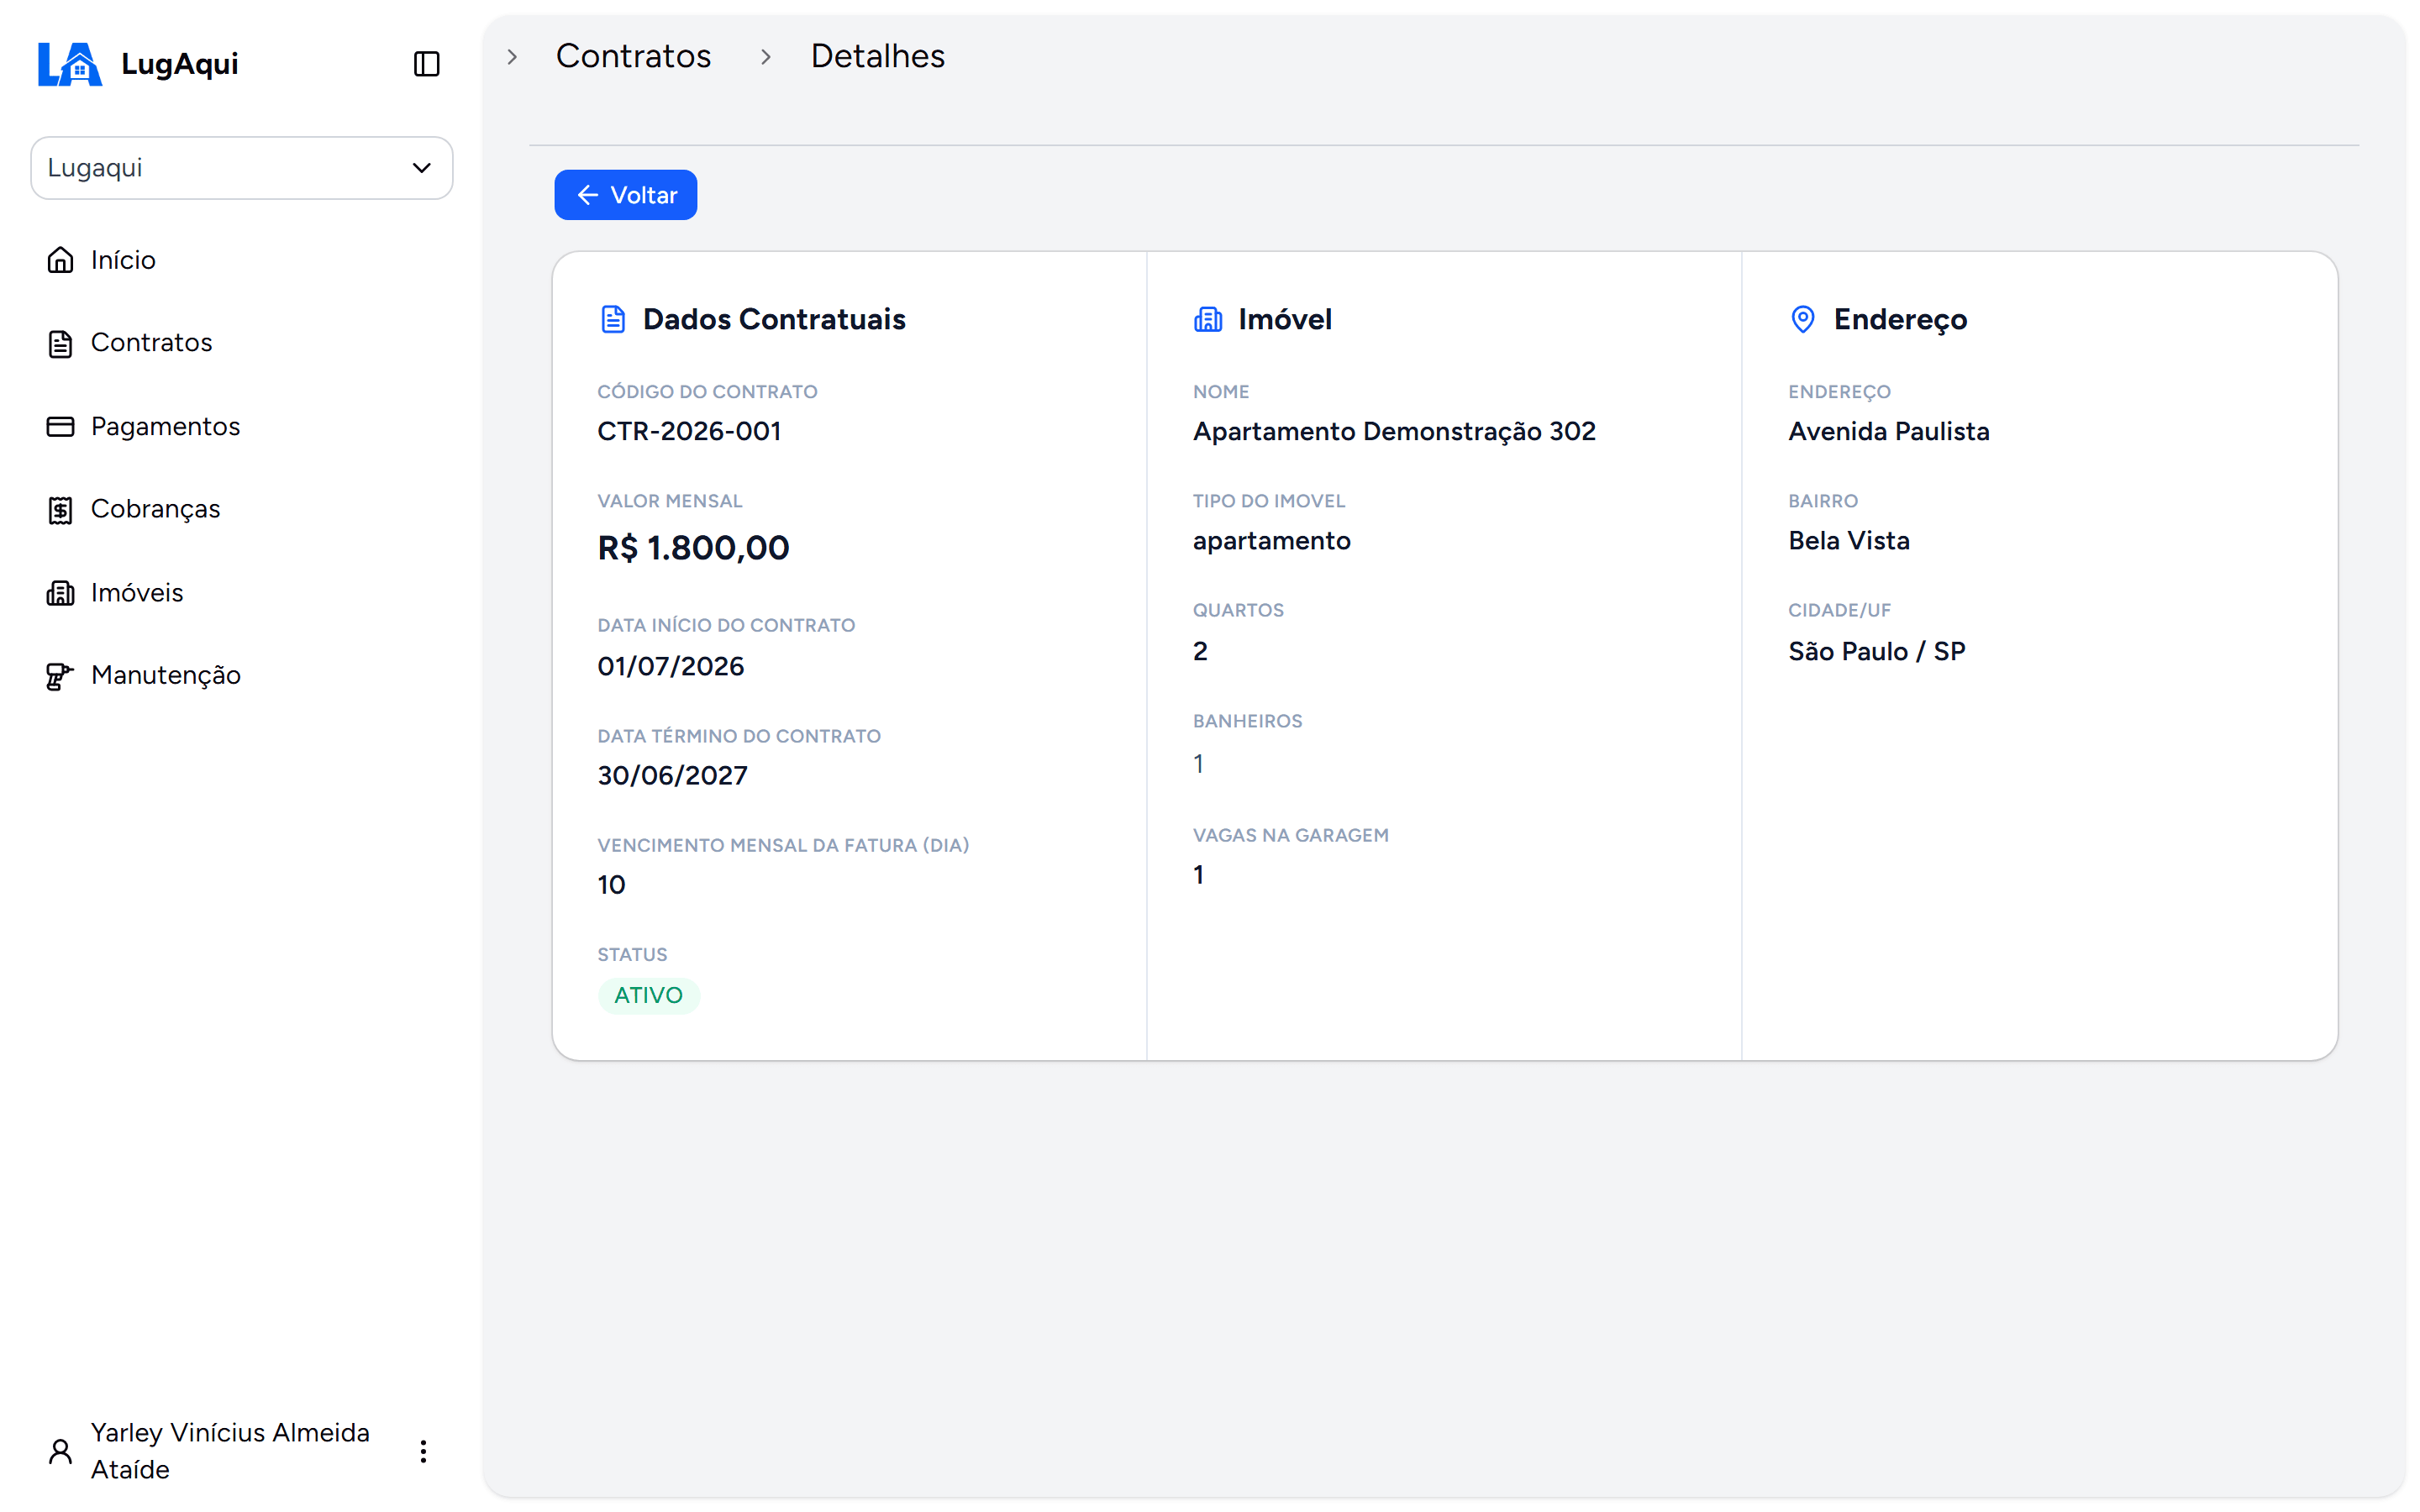
Task: Click the LugAqui logo icon
Action: [x=70, y=64]
